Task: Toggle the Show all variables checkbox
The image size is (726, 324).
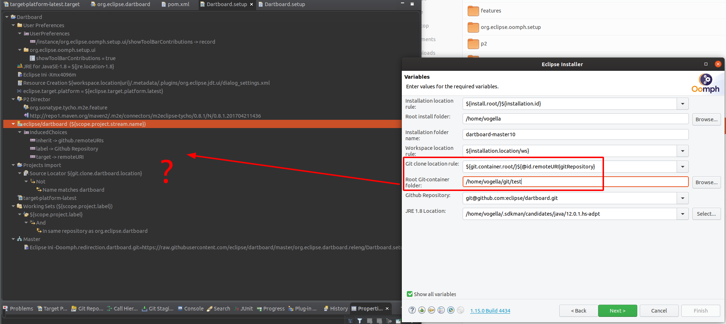Action: tap(410, 294)
